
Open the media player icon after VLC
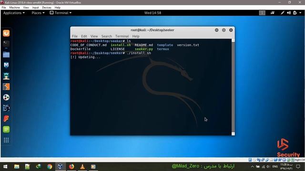coord(93,167)
